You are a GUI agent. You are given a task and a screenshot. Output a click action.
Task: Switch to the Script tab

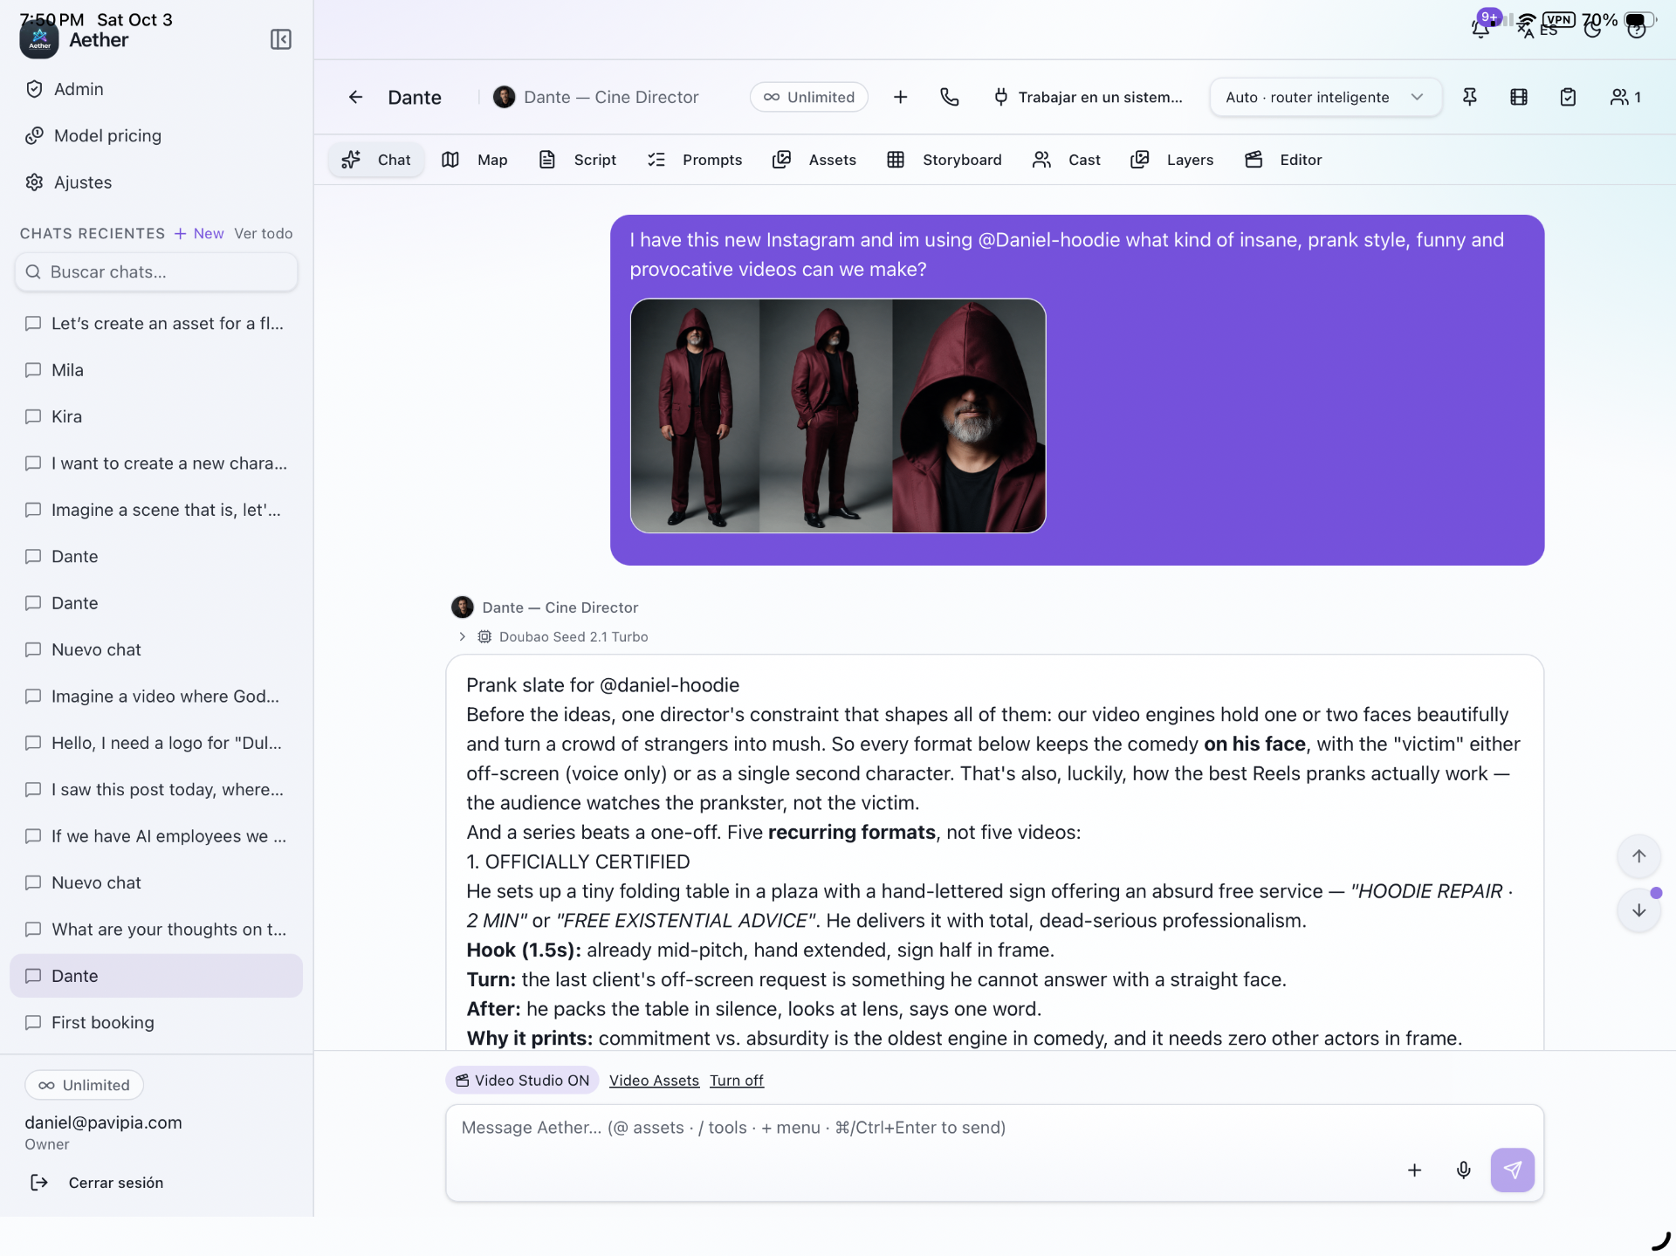[578, 160]
